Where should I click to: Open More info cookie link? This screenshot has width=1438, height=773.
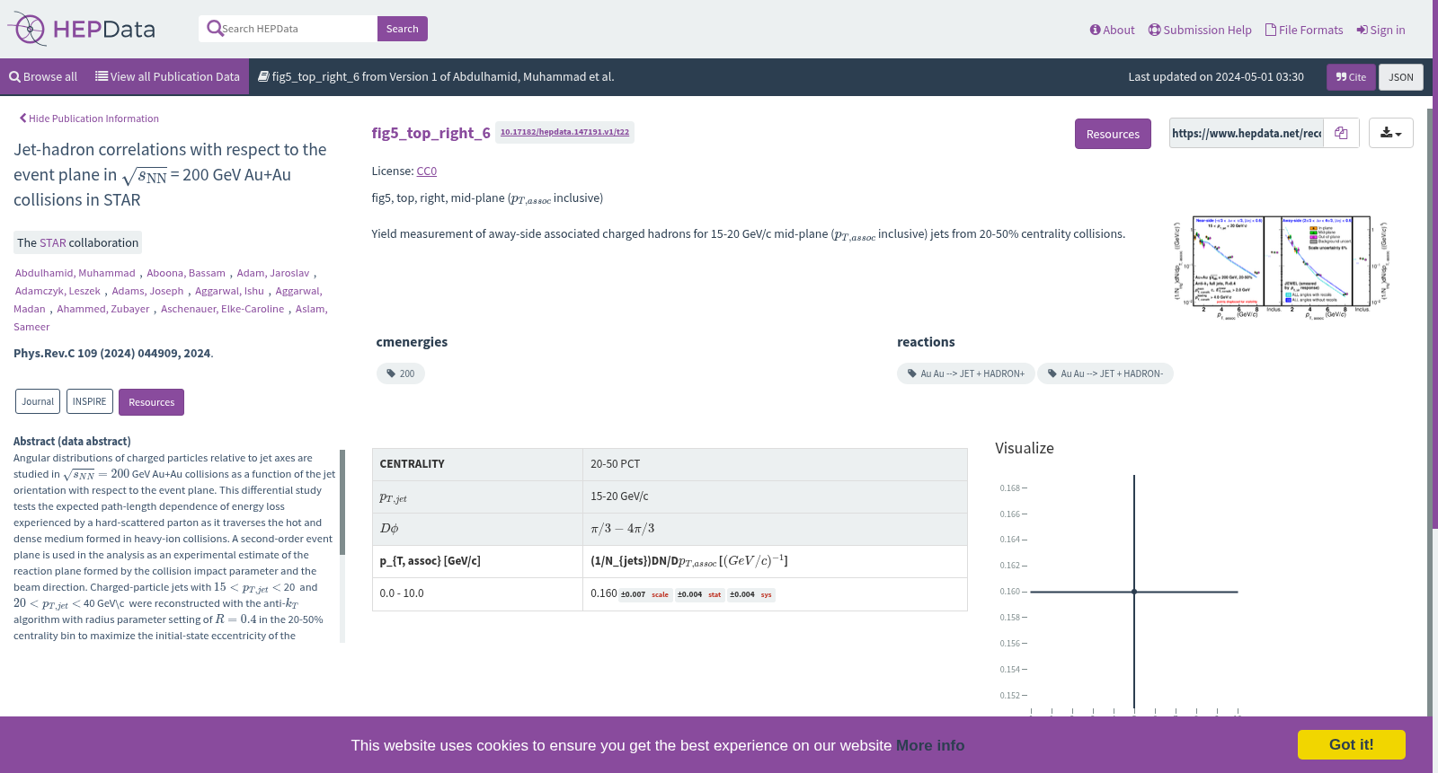tap(930, 745)
